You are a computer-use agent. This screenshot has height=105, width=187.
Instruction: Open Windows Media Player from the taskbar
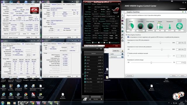[14, 103]
